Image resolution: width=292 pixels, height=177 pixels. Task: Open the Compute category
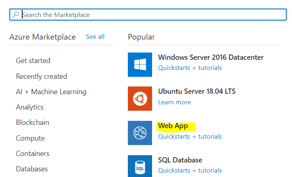pyautogui.click(x=30, y=138)
